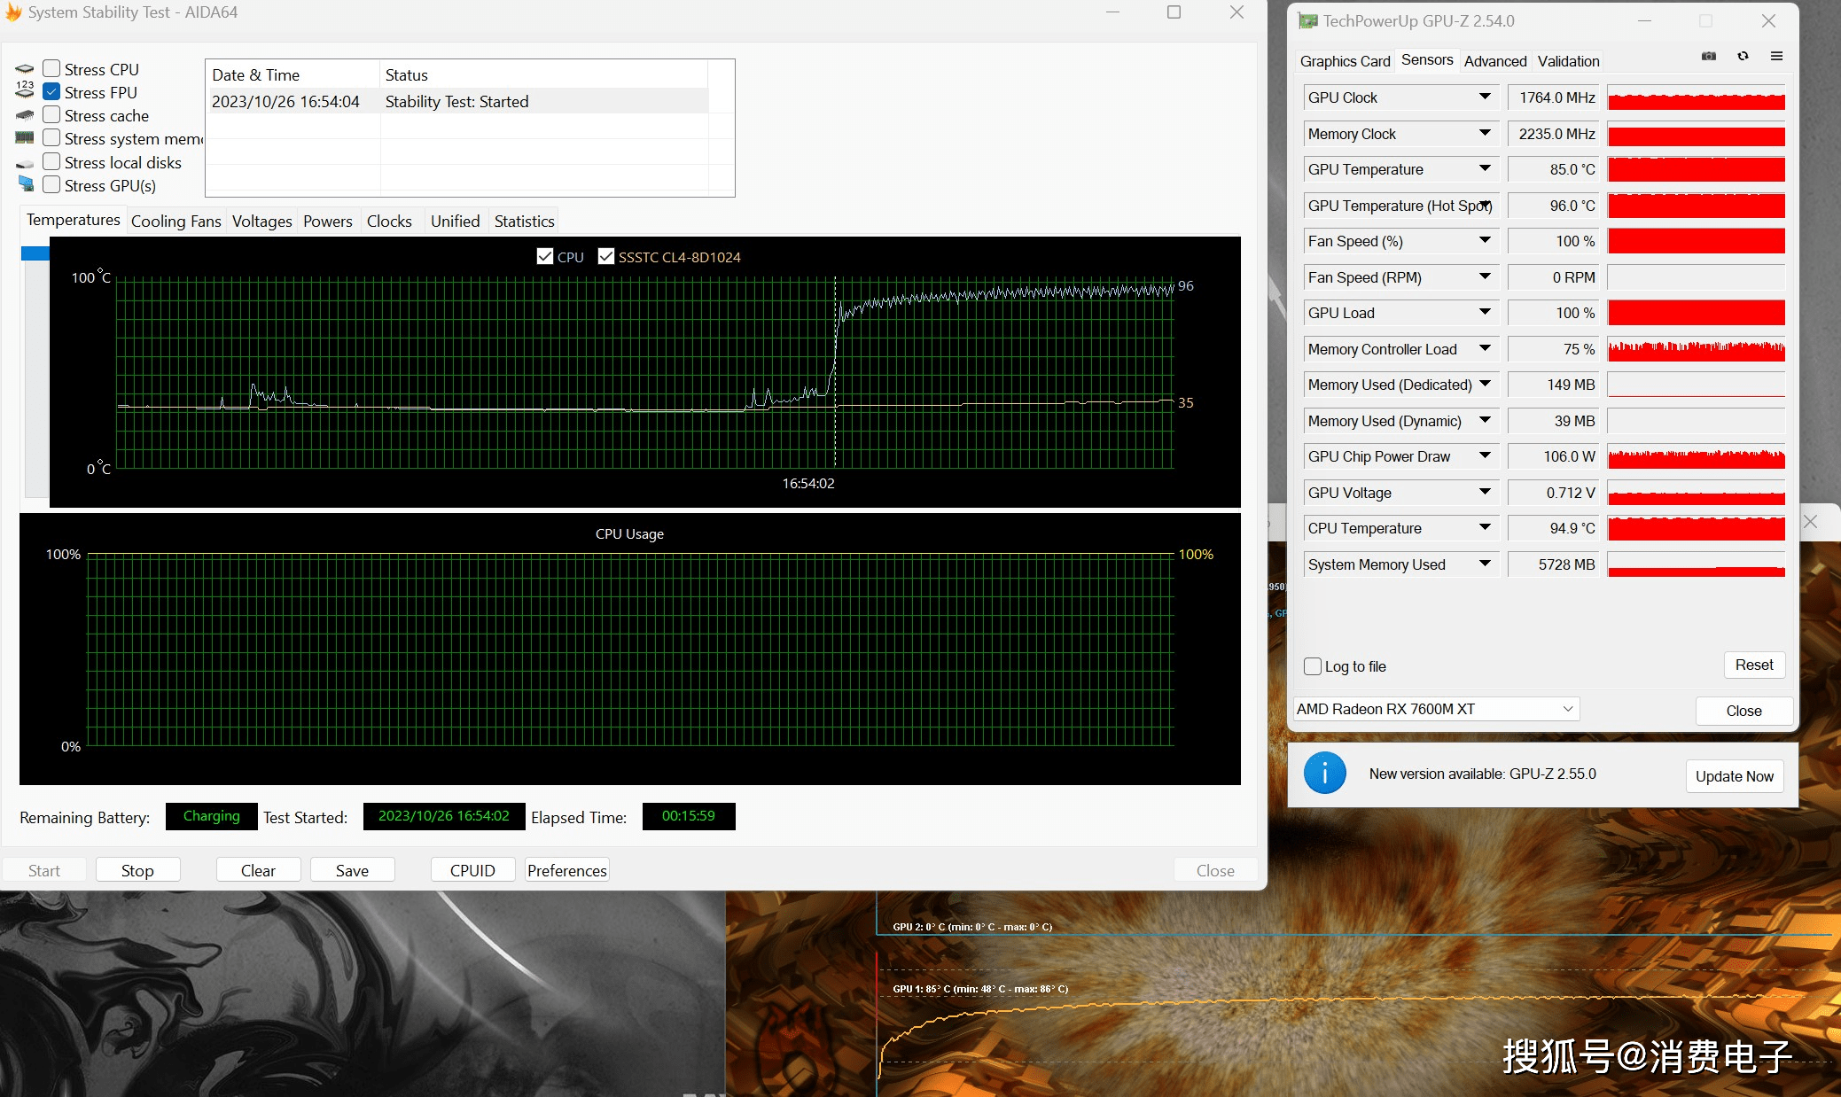
Task: Click the GPU-Z screenshot camera icon
Action: pos(1709,57)
